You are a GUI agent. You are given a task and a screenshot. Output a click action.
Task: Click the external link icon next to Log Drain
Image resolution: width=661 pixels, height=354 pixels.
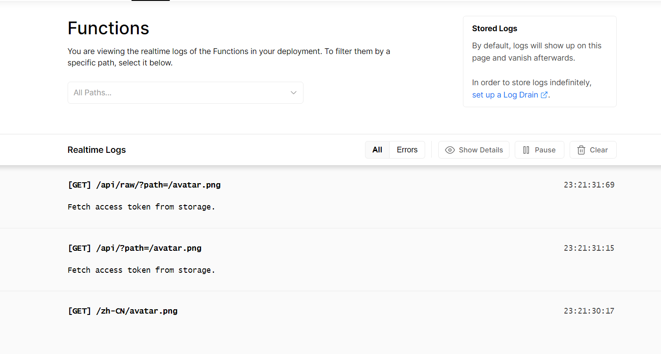[544, 94]
